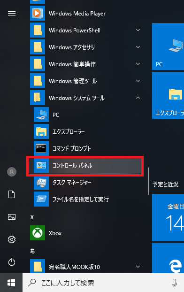
Task: Click the Windows 管理ツール folder icon
Action: [38, 81]
